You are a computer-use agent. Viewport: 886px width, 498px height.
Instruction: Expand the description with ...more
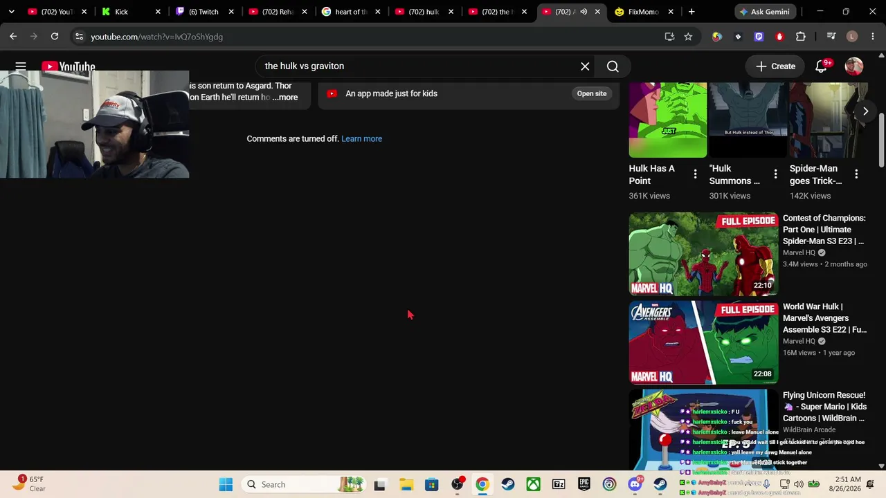[x=285, y=98]
